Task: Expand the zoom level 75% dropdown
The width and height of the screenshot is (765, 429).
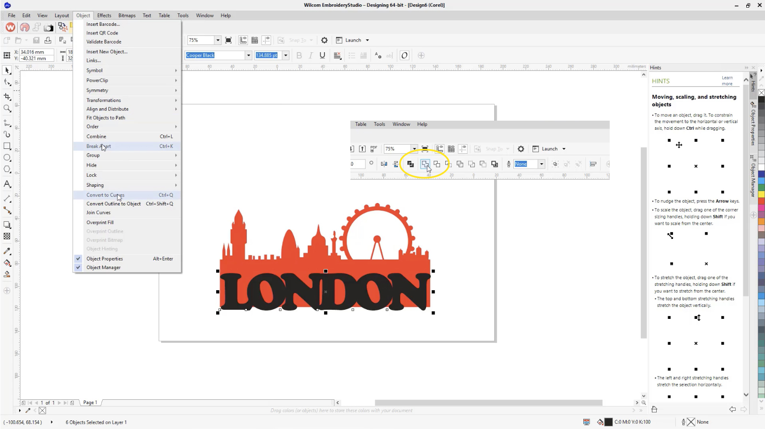Action: pyautogui.click(x=218, y=40)
